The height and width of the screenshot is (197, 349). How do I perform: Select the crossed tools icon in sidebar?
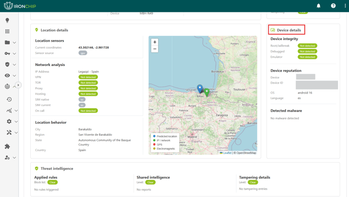(x=9, y=133)
